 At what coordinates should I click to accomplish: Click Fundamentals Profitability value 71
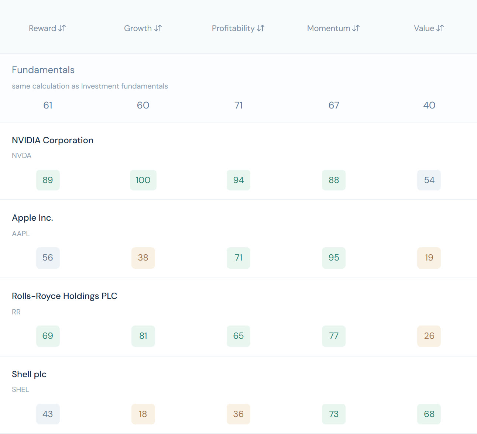[238, 105]
